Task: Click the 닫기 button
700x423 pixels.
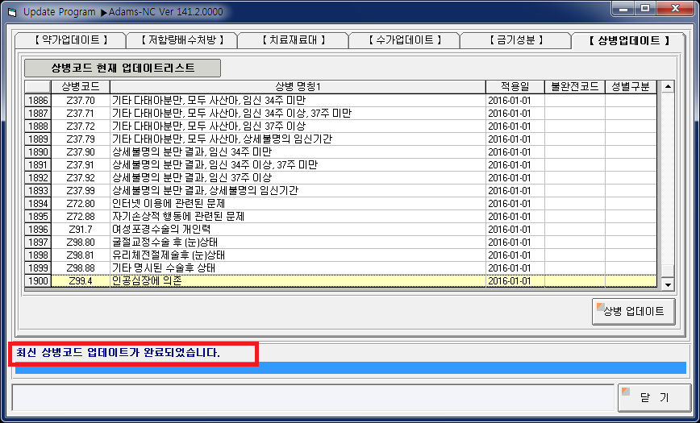Action: click(x=655, y=397)
